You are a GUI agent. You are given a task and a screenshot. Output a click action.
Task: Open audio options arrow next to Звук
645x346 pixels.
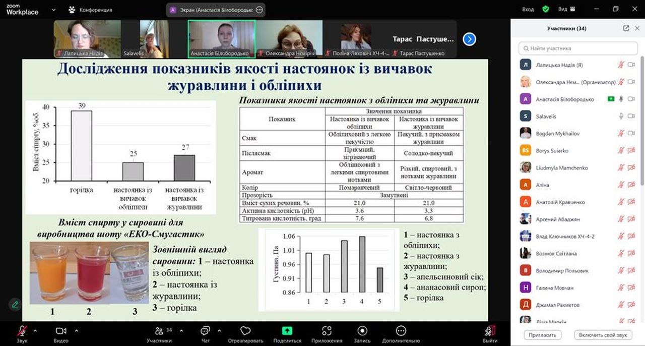click(35, 331)
